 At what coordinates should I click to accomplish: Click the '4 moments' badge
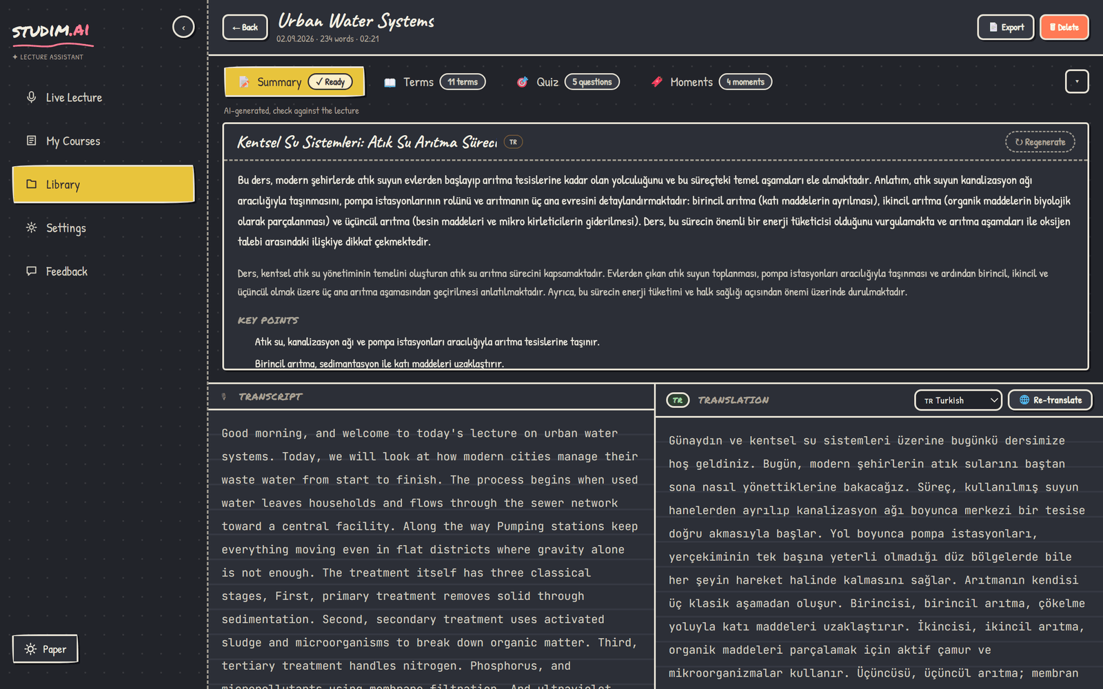tap(745, 82)
